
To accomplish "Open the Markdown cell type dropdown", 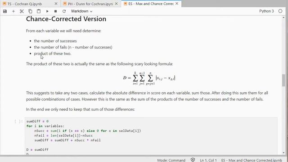I will click(x=81, y=11).
